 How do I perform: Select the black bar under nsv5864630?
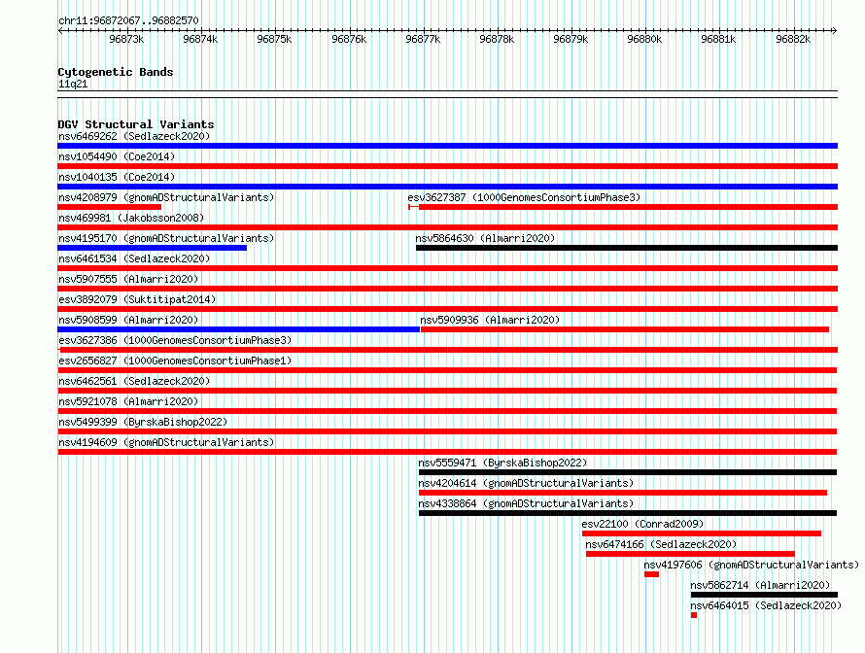point(627,248)
